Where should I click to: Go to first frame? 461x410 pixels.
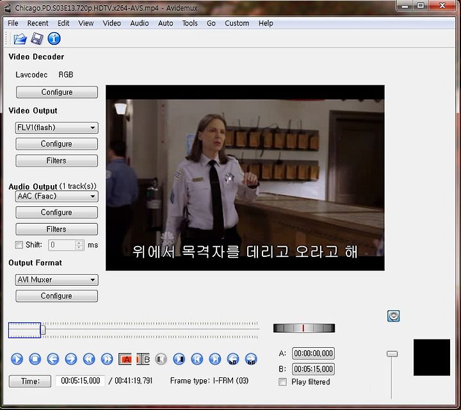click(197, 359)
